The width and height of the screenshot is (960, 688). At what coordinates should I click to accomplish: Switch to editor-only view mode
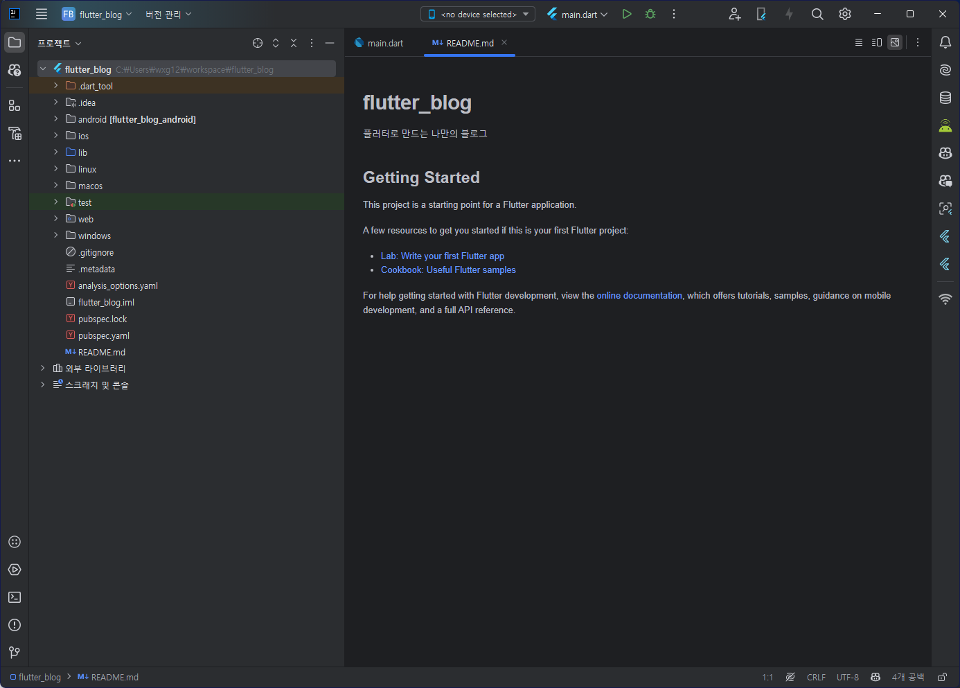click(x=859, y=42)
